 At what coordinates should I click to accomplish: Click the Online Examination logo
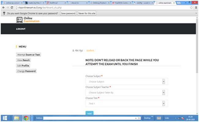click(x=28, y=20)
